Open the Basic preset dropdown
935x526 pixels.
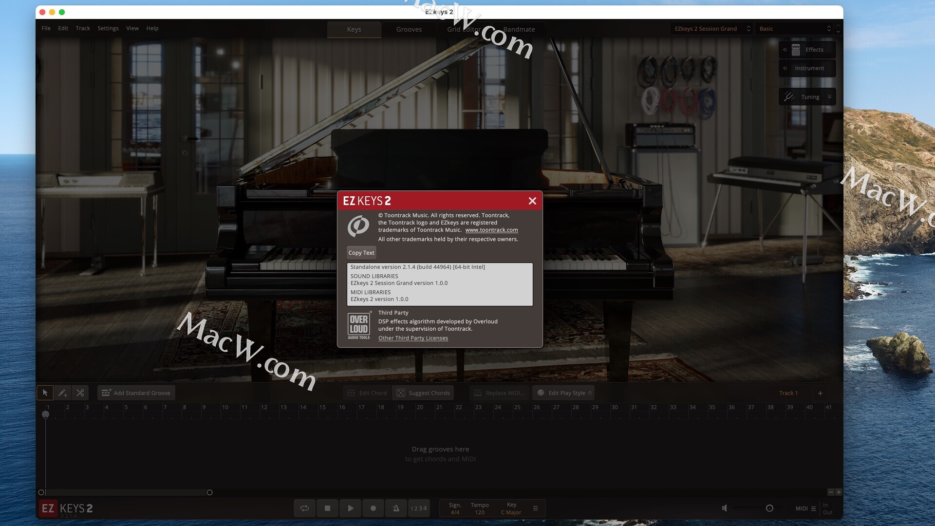pyautogui.click(x=795, y=29)
